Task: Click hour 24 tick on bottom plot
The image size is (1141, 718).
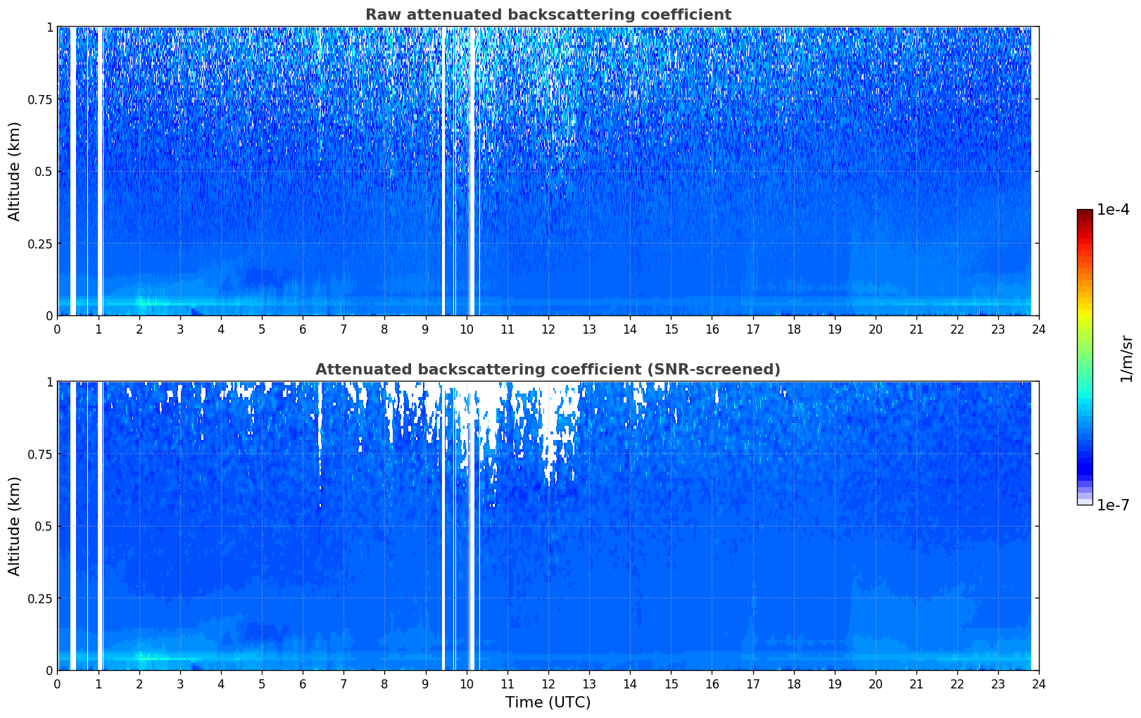Action: point(1039,684)
